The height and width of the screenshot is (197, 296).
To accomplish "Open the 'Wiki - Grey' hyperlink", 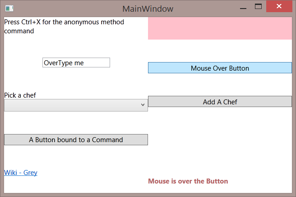I will click(21, 173).
